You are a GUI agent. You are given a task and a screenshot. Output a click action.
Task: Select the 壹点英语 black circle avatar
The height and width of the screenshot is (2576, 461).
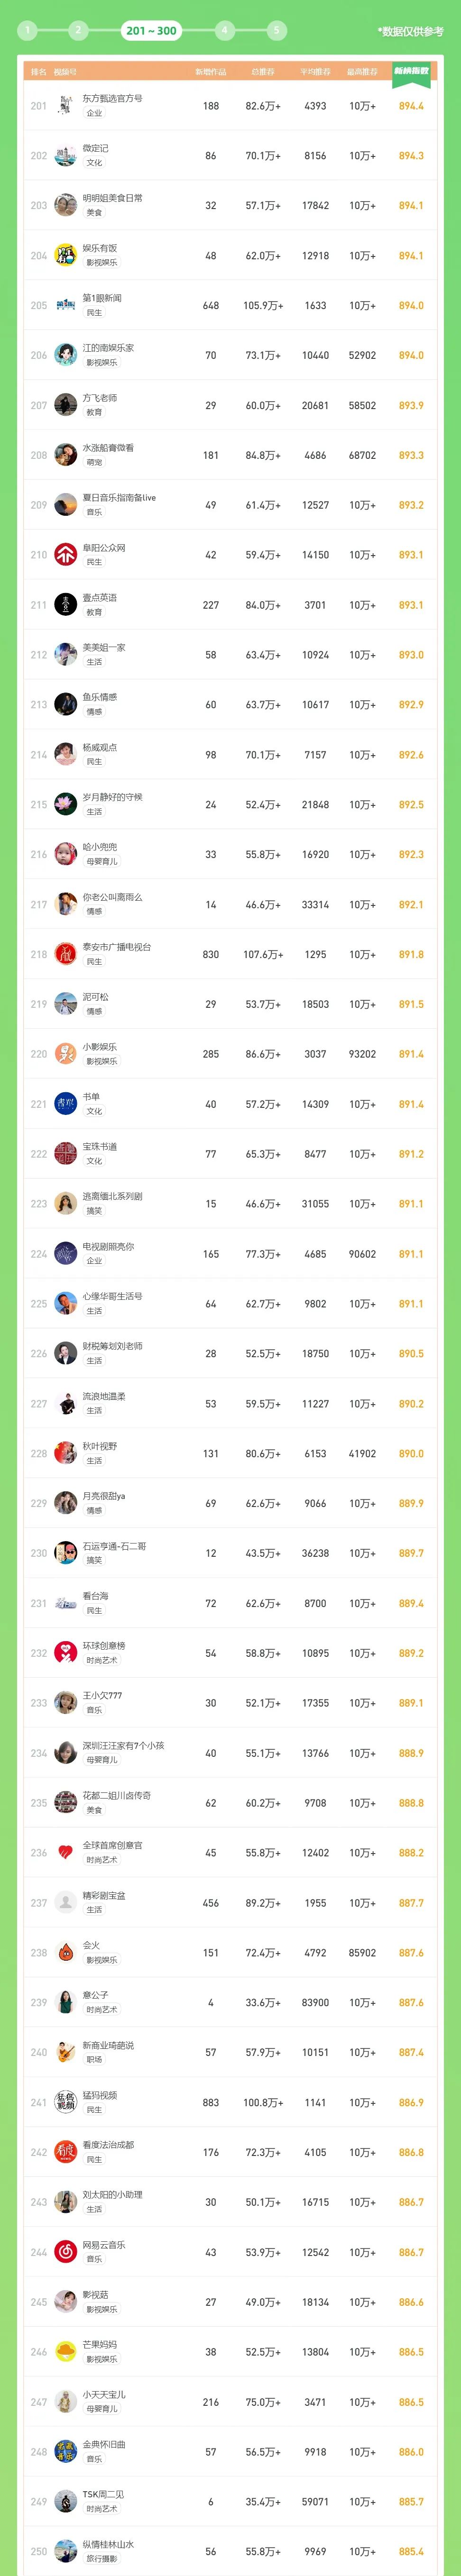(x=65, y=604)
